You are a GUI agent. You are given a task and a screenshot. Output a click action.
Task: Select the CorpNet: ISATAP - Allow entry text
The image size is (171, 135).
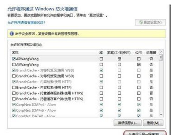(x=36, y=116)
